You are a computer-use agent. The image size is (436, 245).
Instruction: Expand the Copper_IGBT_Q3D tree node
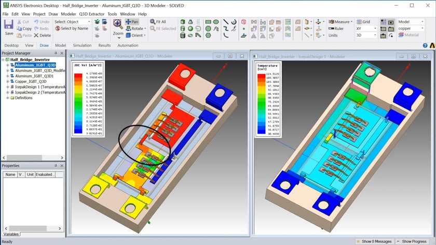coord(7,81)
